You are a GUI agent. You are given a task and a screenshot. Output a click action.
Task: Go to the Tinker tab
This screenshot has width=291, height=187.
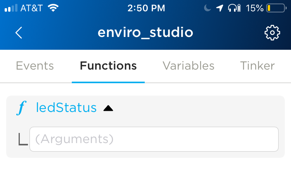[257, 66]
